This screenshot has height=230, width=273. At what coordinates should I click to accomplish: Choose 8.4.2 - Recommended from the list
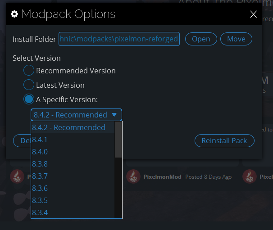[x=73, y=127]
